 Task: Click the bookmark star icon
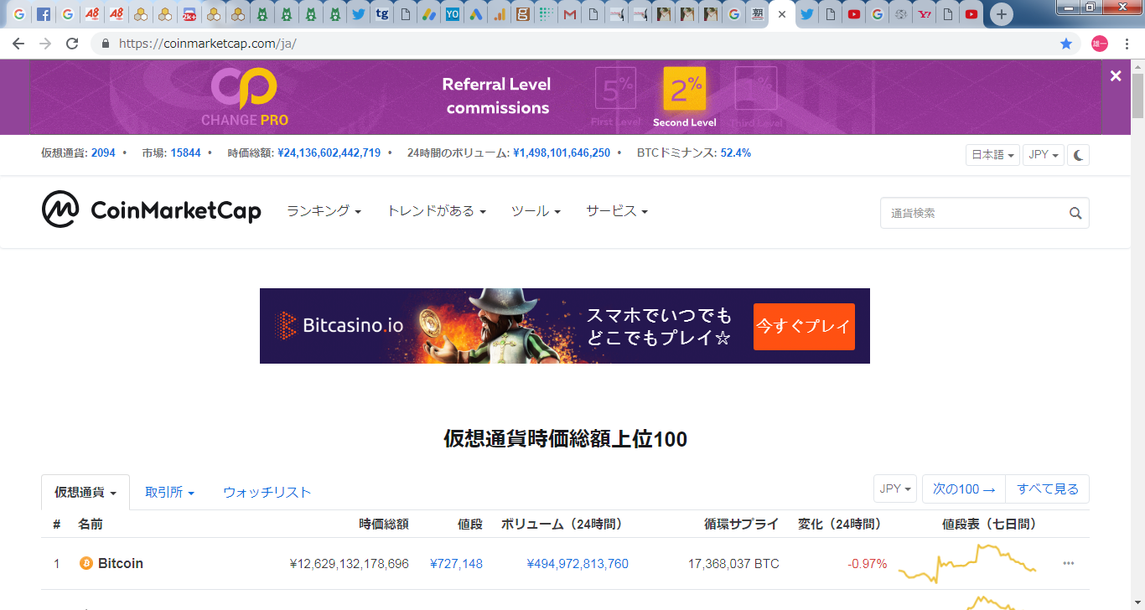click(x=1066, y=44)
